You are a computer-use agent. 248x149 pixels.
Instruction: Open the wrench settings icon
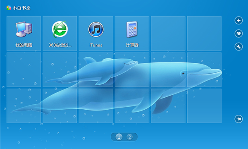pos(238,46)
